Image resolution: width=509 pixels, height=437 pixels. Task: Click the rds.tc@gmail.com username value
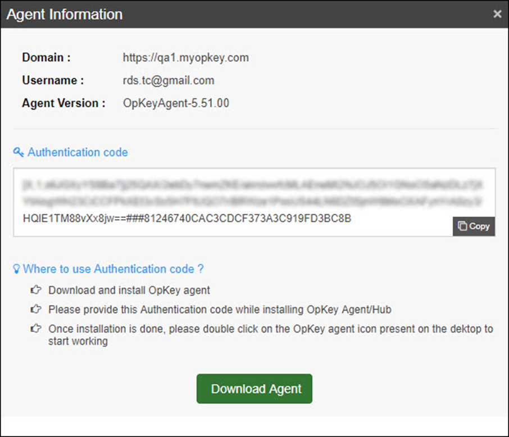169,80
